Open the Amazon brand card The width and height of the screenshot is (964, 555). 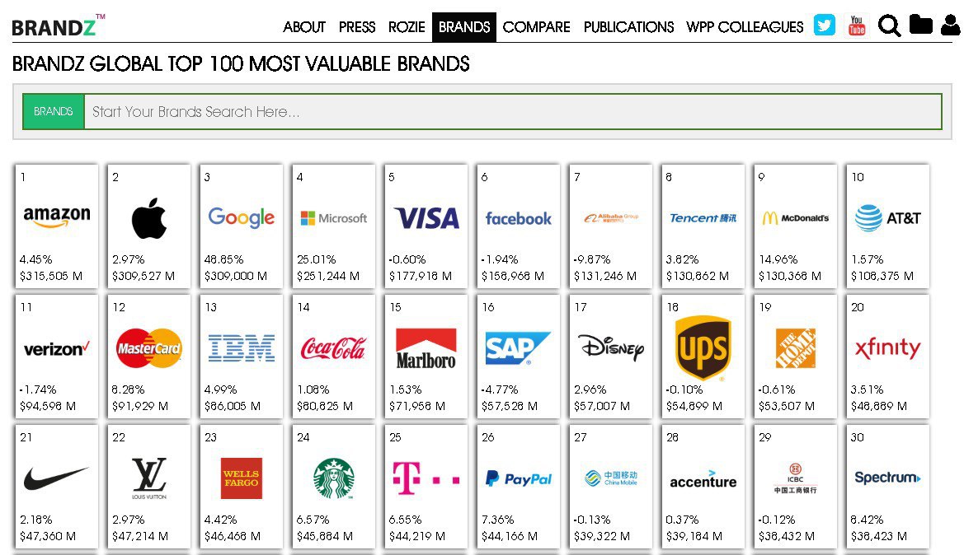point(57,226)
